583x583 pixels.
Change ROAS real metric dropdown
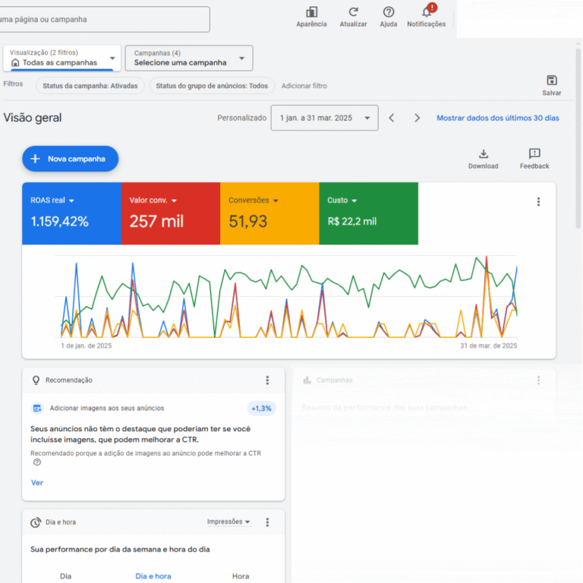click(x=52, y=200)
